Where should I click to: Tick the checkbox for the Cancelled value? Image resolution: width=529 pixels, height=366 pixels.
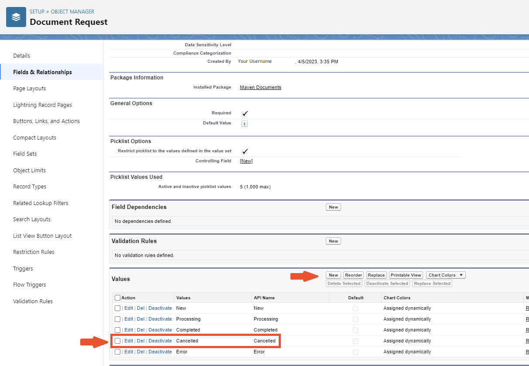117,341
